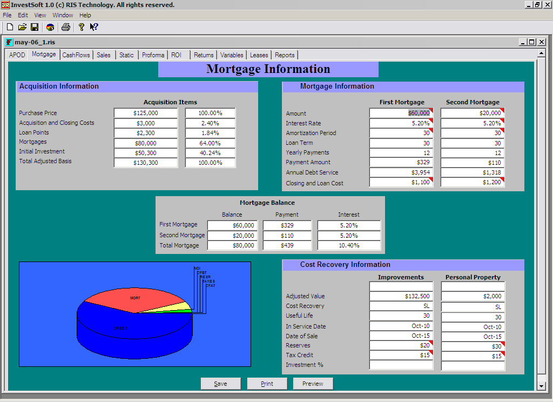553x402 pixels.
Task: Select the Loan Points $2,300 field
Action: (x=146, y=133)
